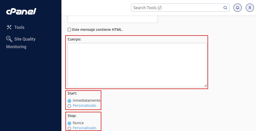
Task: Click the Site Quality Monitoring magnifier icon
Action: [9, 39]
